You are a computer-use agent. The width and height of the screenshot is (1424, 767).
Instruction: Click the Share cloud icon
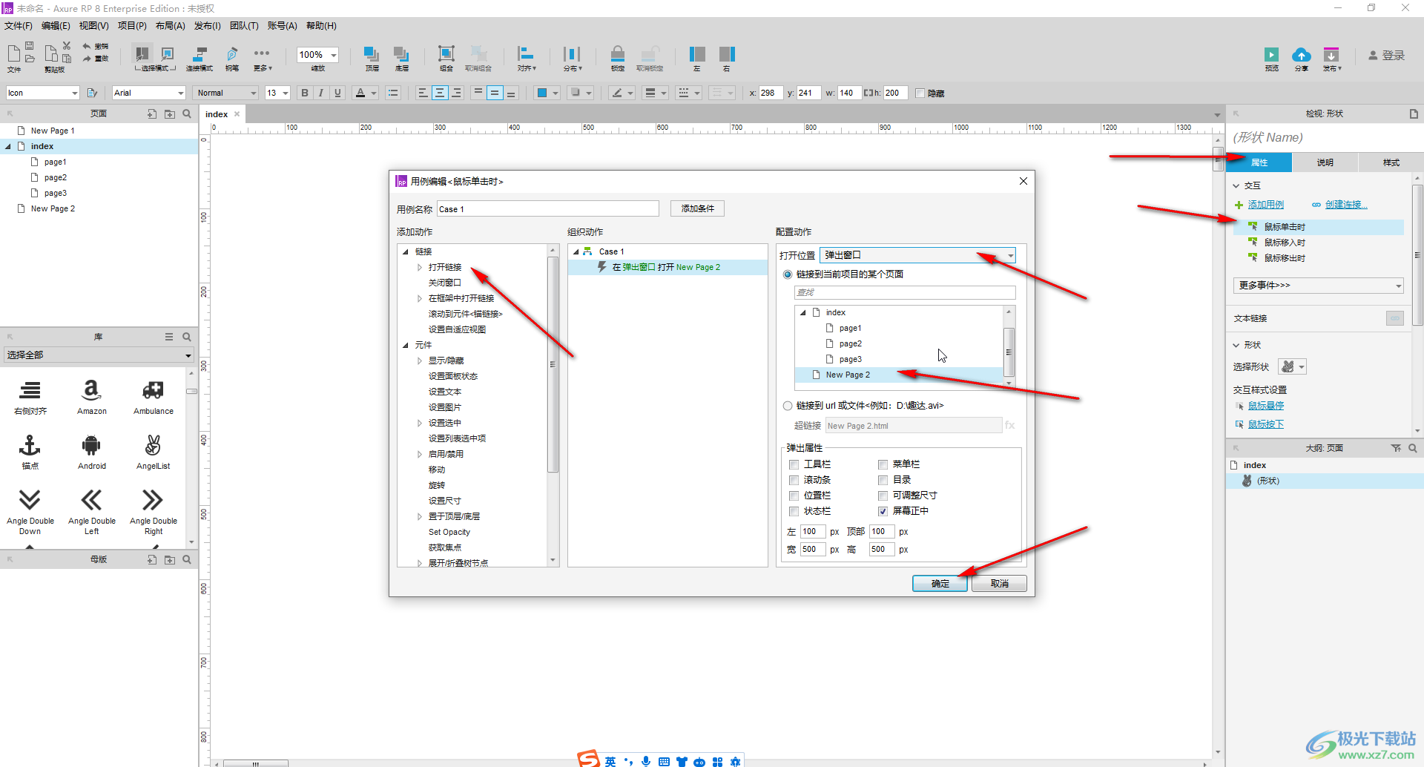pyautogui.click(x=1301, y=55)
